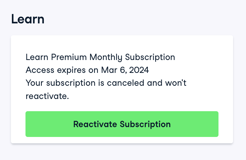This screenshot has width=246, height=160.
Task: Click the subscription is canceled notice text
Action: pyautogui.click(x=106, y=83)
